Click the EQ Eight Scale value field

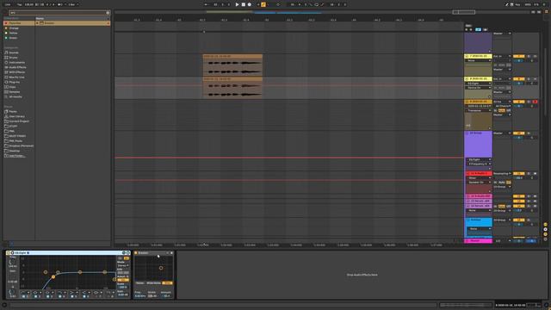[x=122, y=287]
